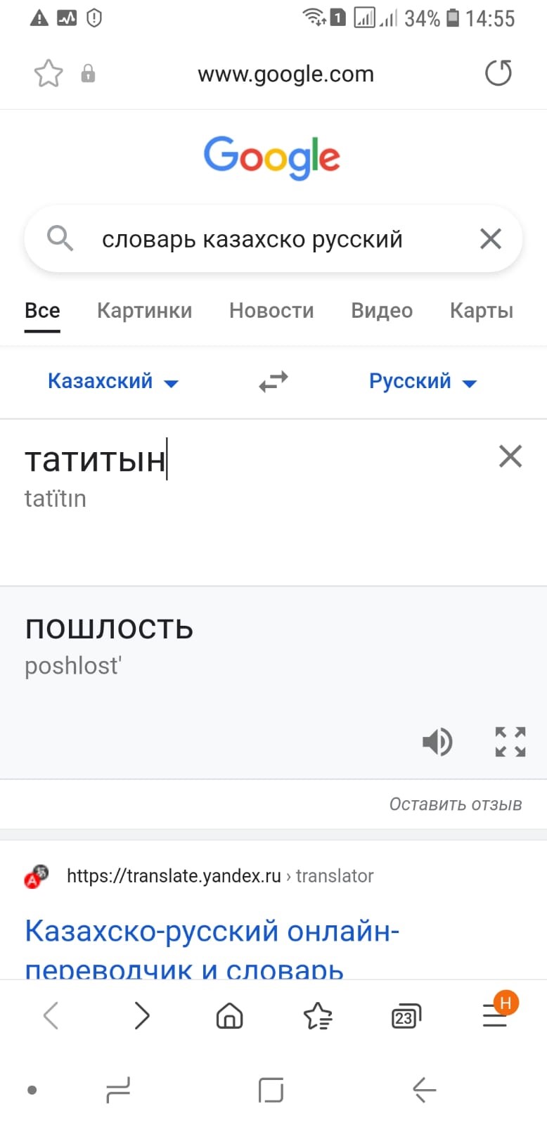Viewport: 547px width, 1125px height.
Task: Click Оставить отзыв feedback link
Action: tap(456, 804)
